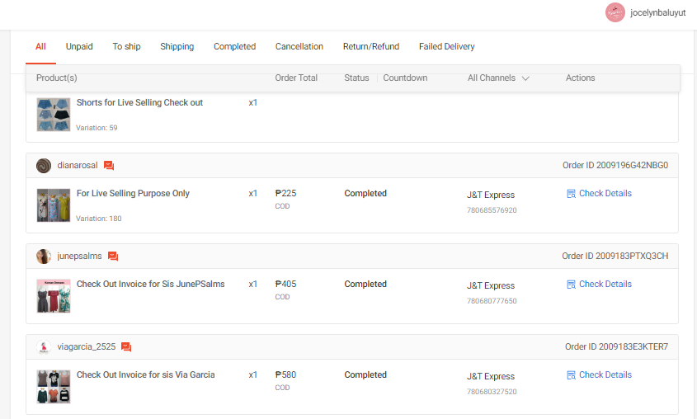Viewport: 697px width, 419px height.
Task: Click junepsalms profile avatar
Action: coord(44,257)
